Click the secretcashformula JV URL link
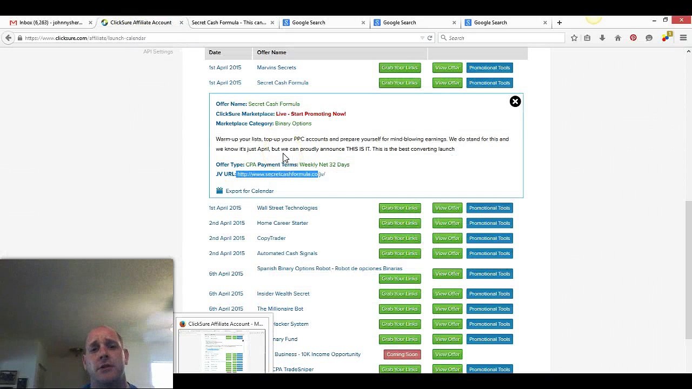692x389 pixels. pyautogui.click(x=281, y=174)
